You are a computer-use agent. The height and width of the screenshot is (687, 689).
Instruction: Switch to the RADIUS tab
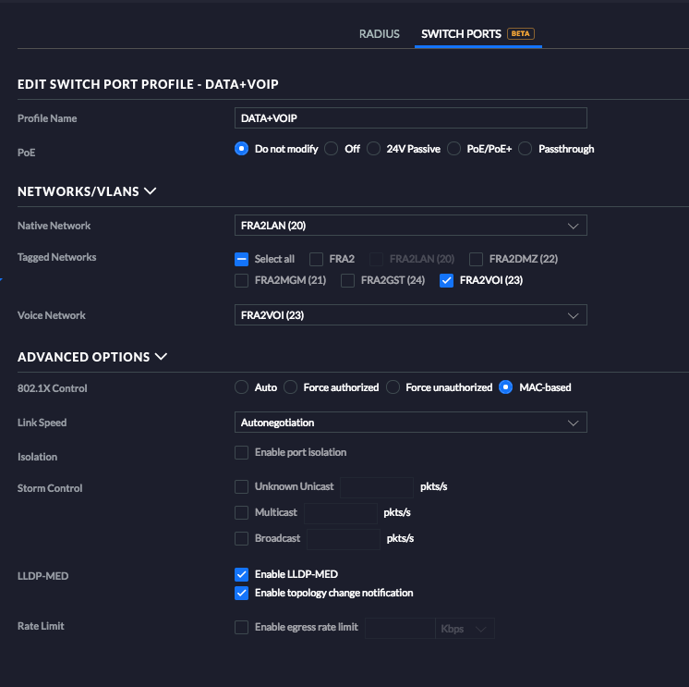(x=379, y=34)
